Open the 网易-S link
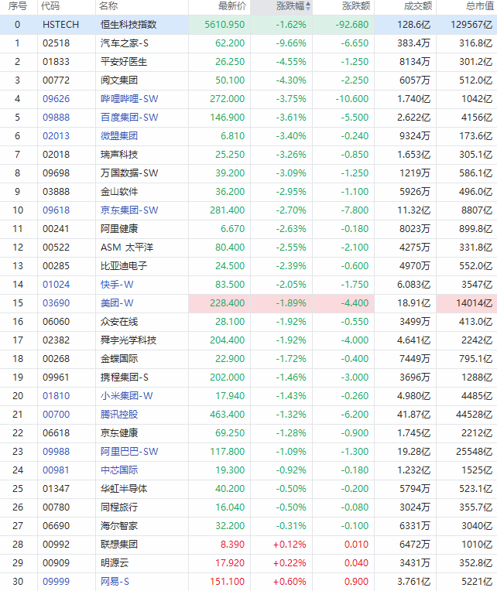 (115, 582)
